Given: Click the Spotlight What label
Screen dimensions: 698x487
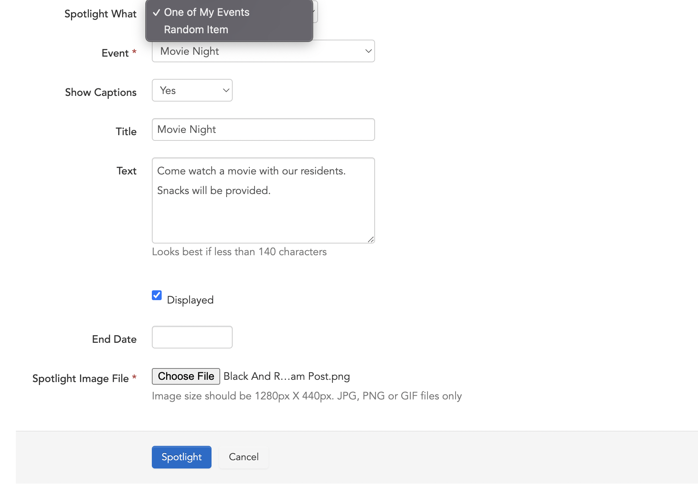Looking at the screenshot, I should click(x=100, y=14).
